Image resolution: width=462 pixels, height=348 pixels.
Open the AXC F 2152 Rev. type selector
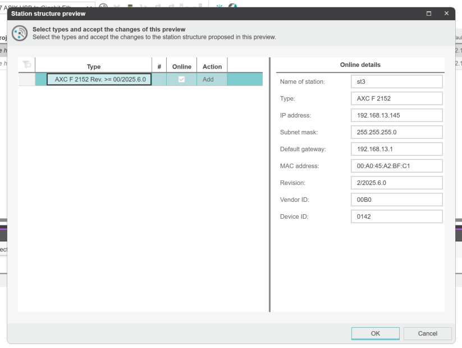coord(99,79)
